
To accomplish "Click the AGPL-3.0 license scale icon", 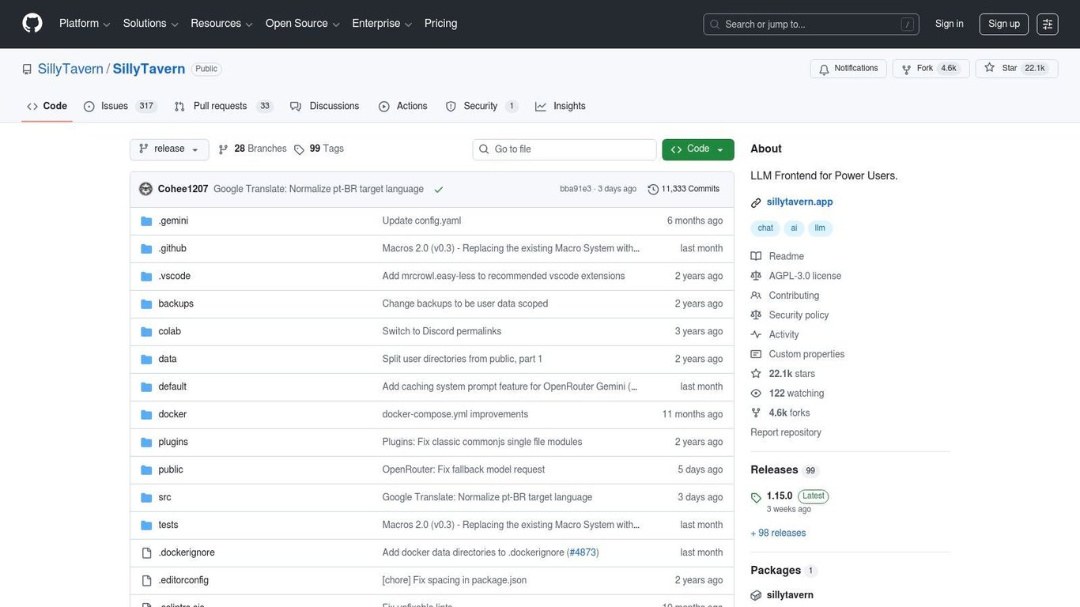I will point(756,276).
